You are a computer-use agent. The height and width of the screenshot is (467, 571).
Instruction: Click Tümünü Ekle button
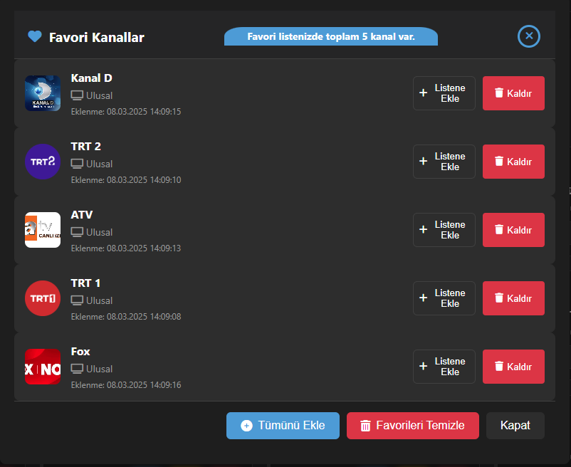283,426
